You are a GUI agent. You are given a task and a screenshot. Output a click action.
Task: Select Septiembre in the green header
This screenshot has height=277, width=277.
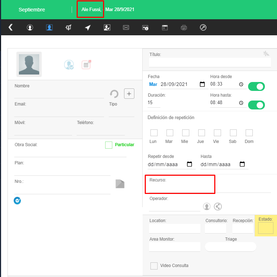[32, 10]
